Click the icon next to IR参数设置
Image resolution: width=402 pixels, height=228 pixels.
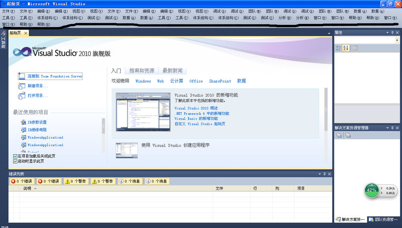[24, 122]
